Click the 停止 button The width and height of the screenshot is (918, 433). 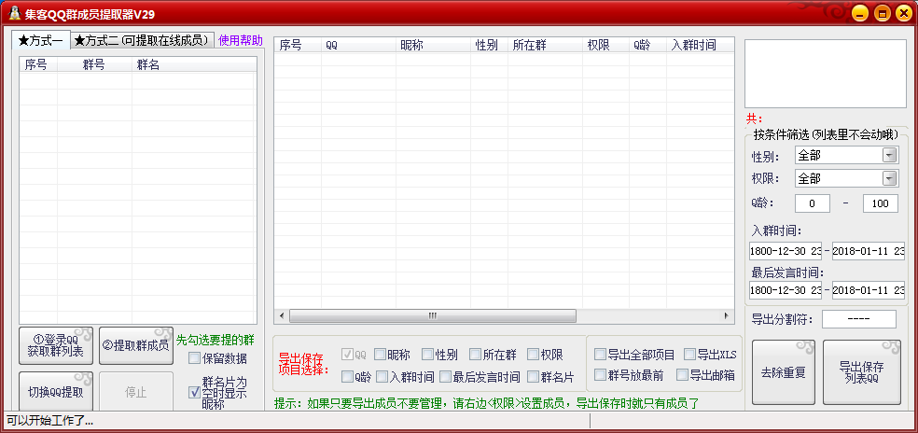click(136, 392)
